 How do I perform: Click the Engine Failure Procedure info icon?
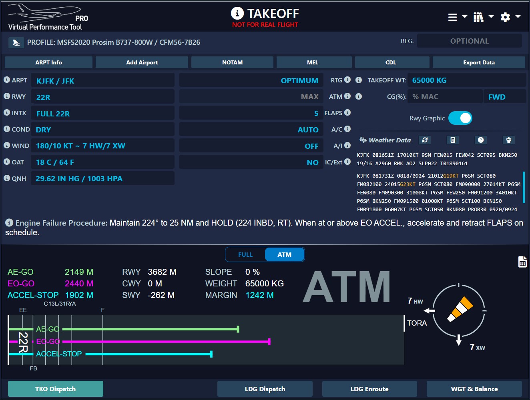point(9,223)
